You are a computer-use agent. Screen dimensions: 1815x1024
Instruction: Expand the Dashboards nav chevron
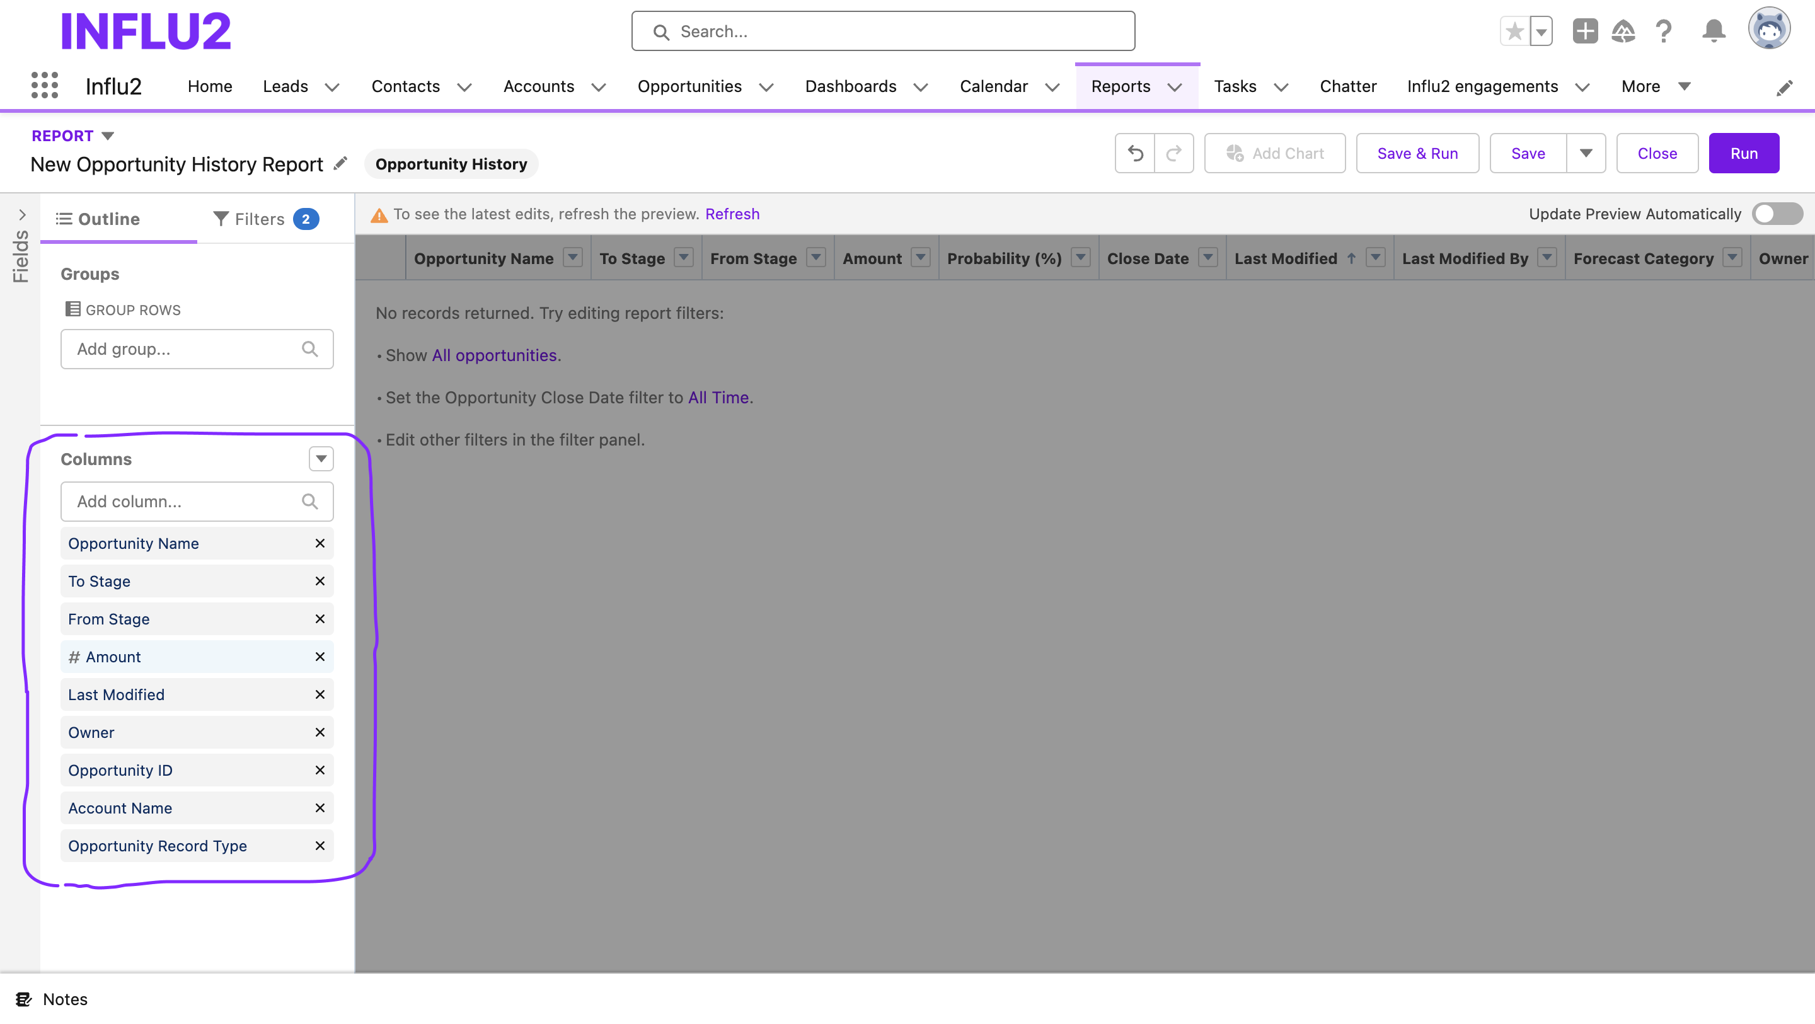(x=920, y=88)
